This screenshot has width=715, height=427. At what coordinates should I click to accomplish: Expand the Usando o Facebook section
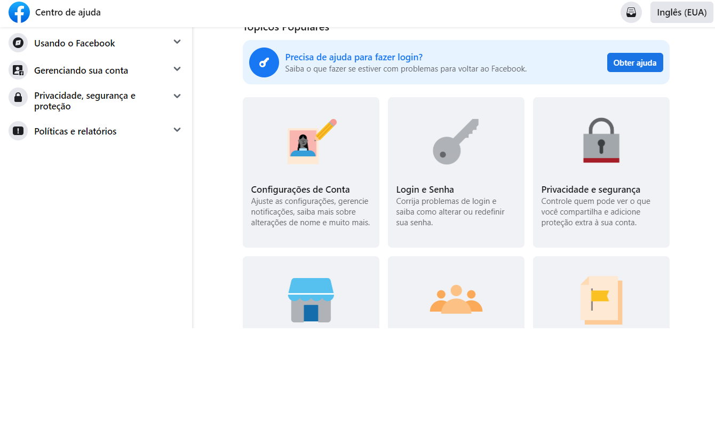[x=177, y=42]
